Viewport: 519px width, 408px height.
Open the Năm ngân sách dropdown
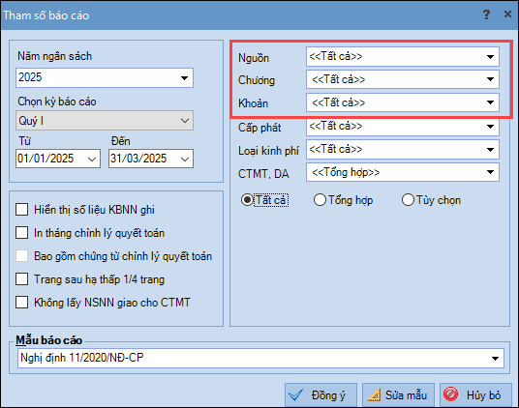(x=105, y=78)
